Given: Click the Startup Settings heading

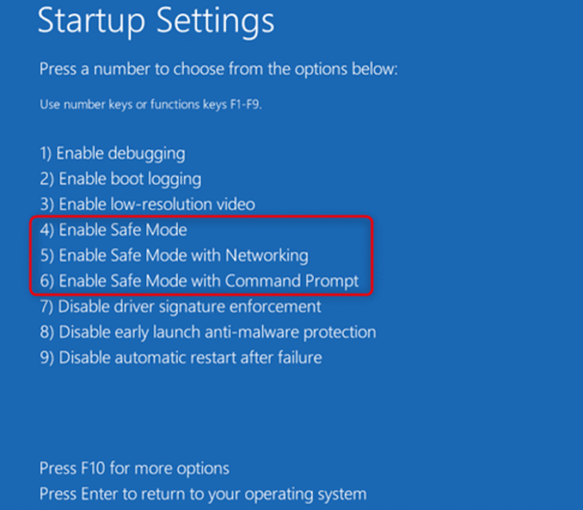Looking at the screenshot, I should pos(156,22).
